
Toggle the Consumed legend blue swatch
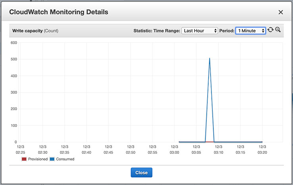[52, 159]
